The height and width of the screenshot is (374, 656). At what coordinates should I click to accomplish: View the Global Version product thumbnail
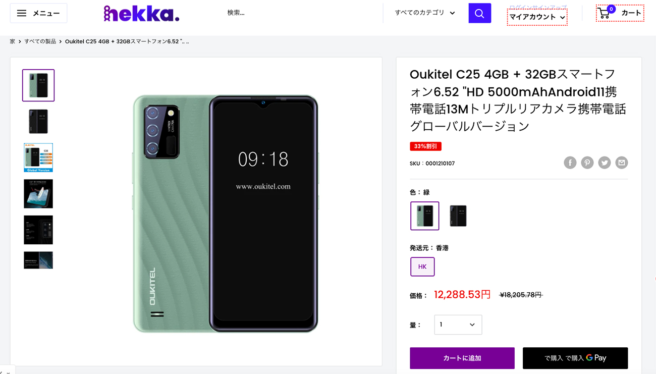click(38, 157)
